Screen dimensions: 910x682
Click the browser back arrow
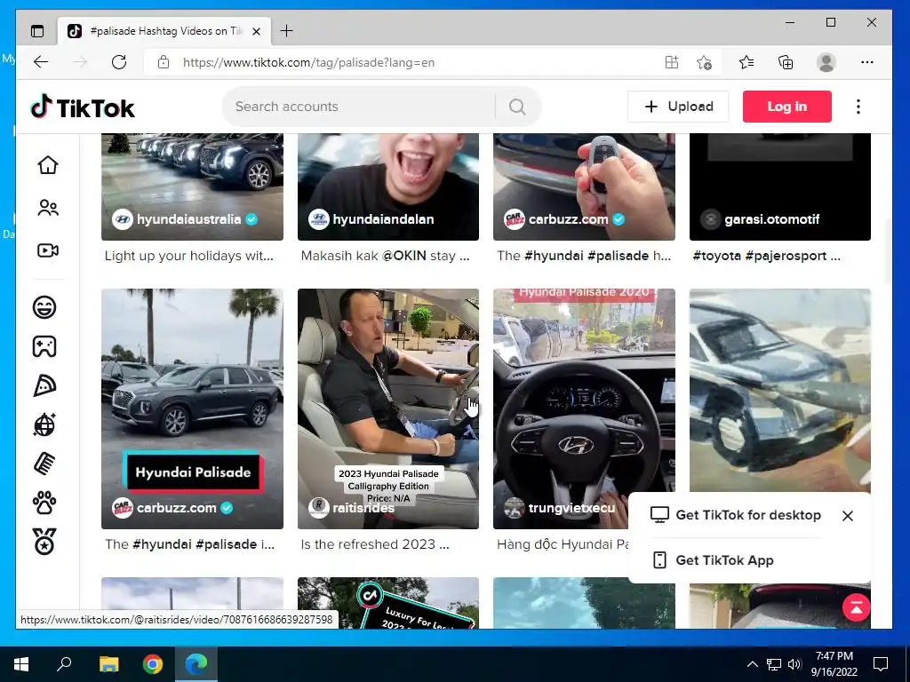41,62
